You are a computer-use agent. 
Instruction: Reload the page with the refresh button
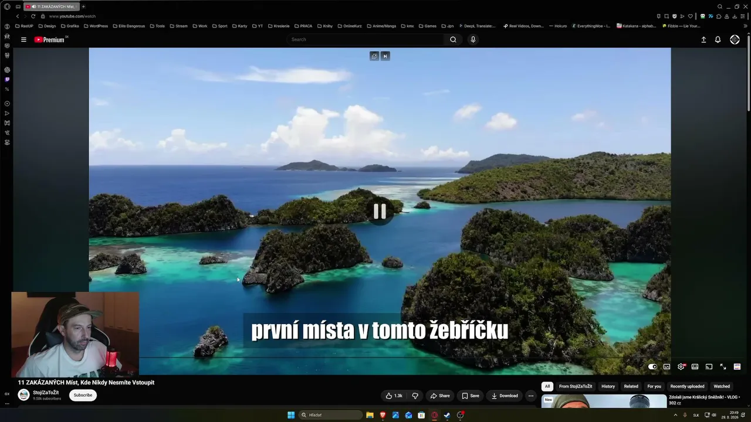[x=33, y=16]
